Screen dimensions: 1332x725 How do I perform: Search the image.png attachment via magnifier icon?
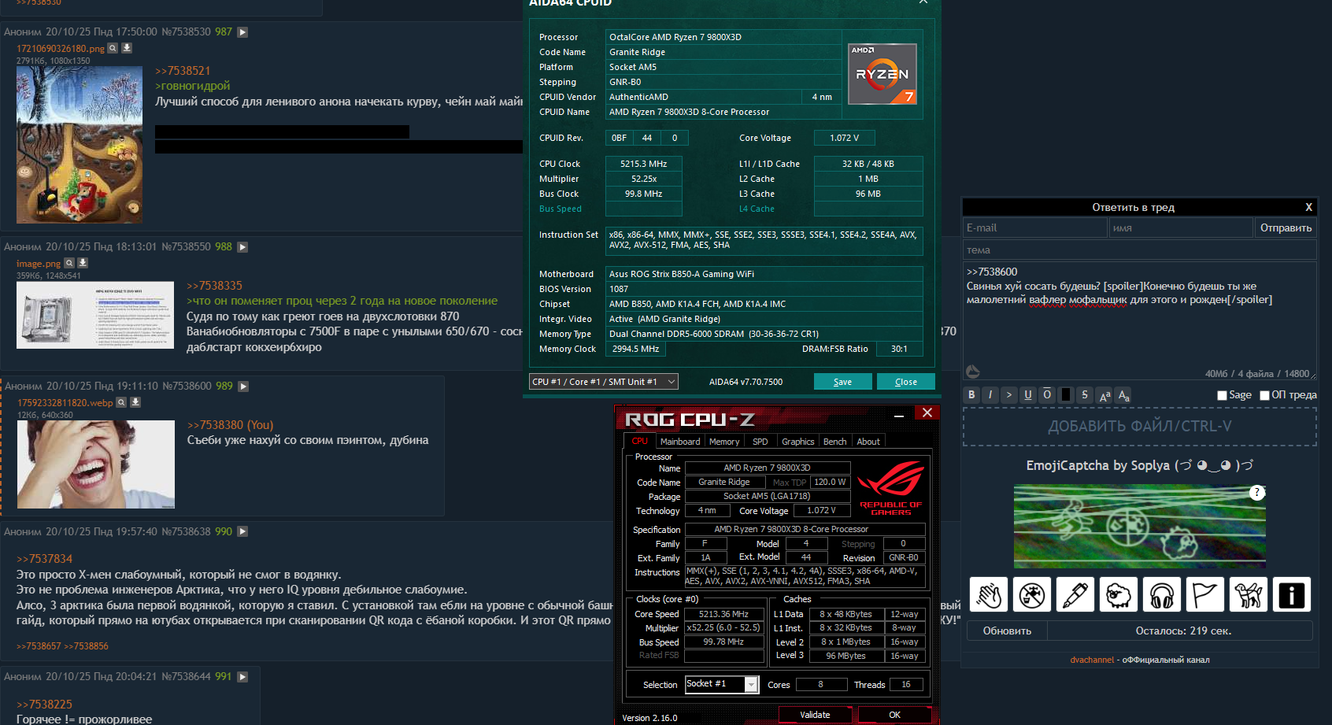pyautogui.click(x=69, y=263)
